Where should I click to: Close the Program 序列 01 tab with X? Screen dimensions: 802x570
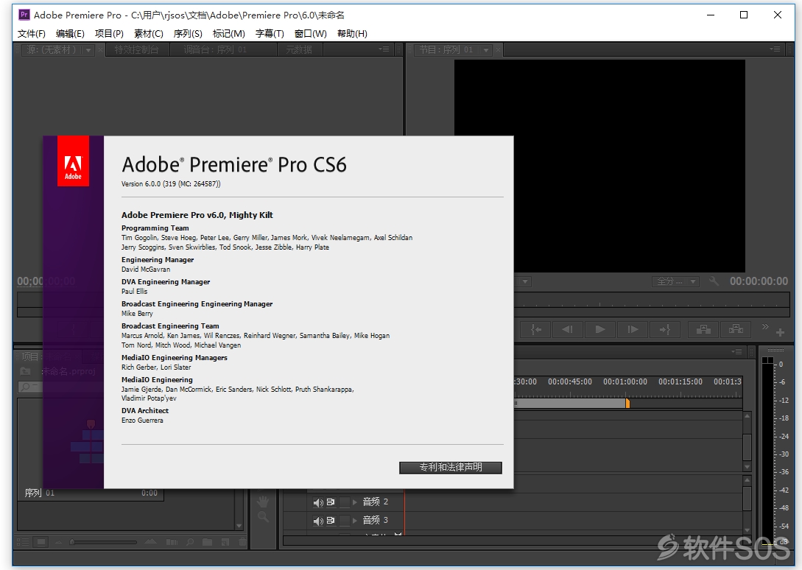coord(498,49)
